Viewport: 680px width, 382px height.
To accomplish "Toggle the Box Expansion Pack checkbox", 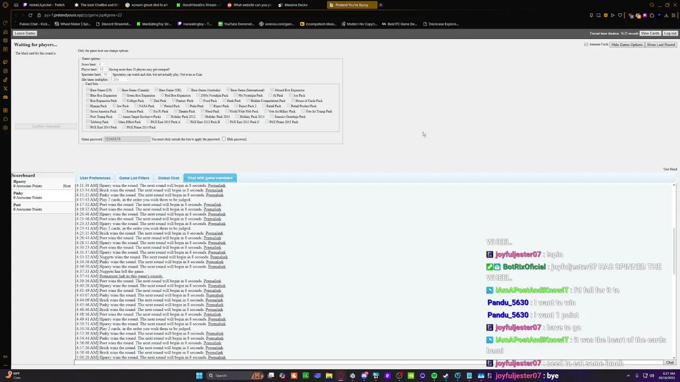I will coord(88,100).
